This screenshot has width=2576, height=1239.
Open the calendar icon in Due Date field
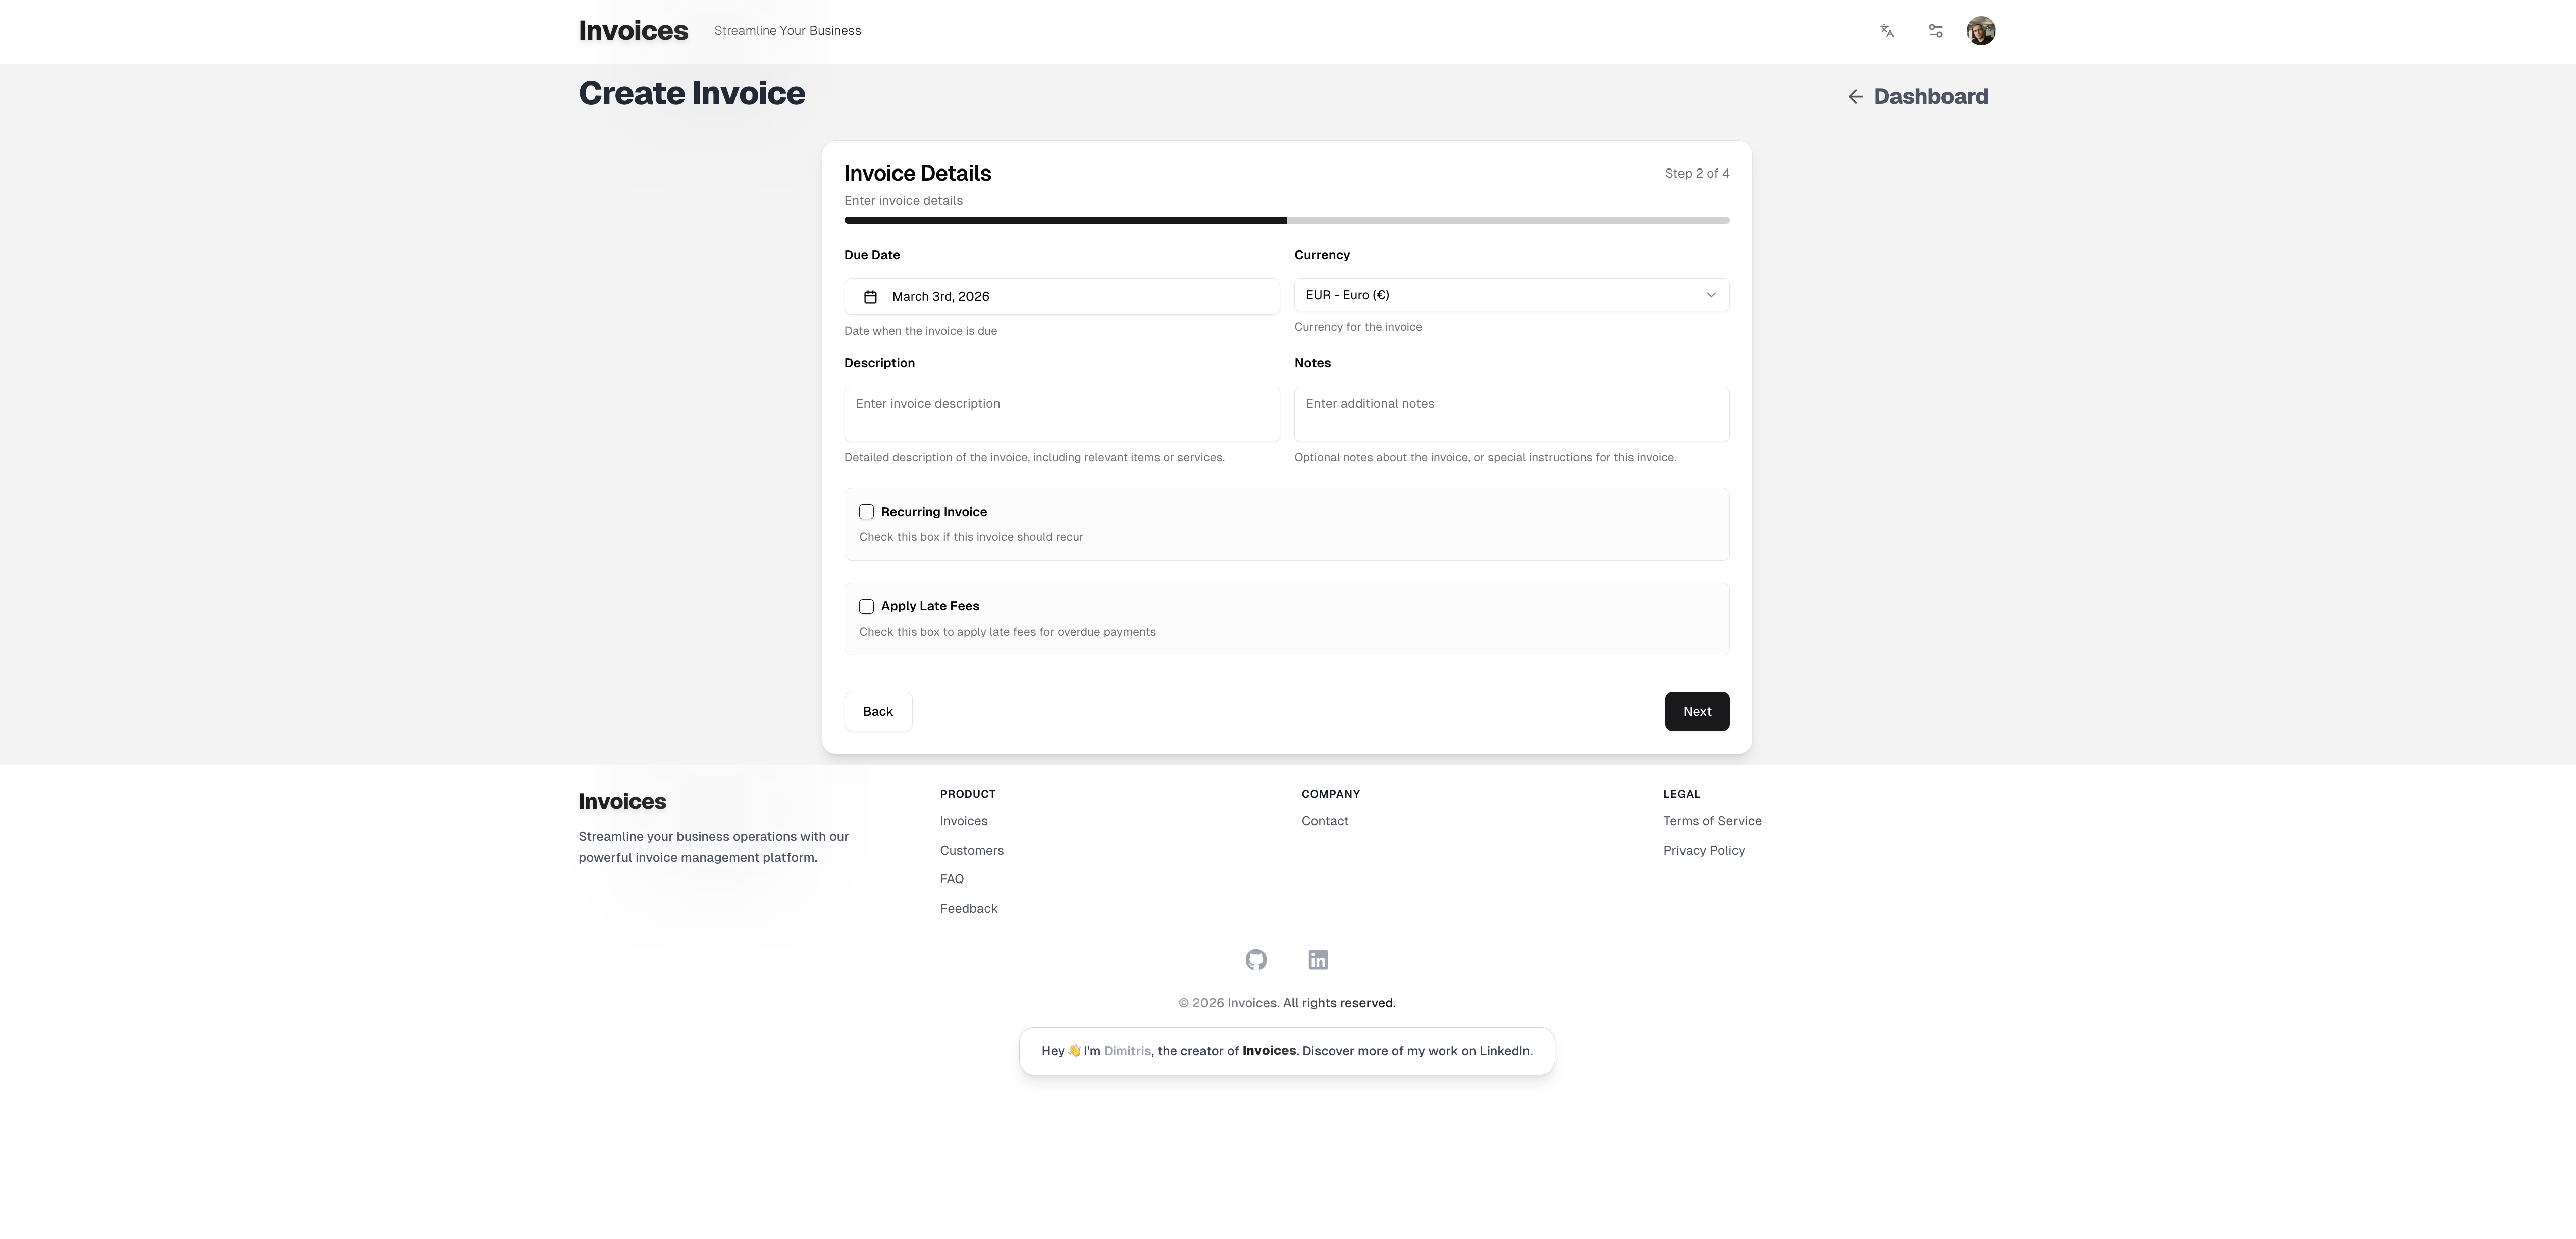tap(869, 296)
